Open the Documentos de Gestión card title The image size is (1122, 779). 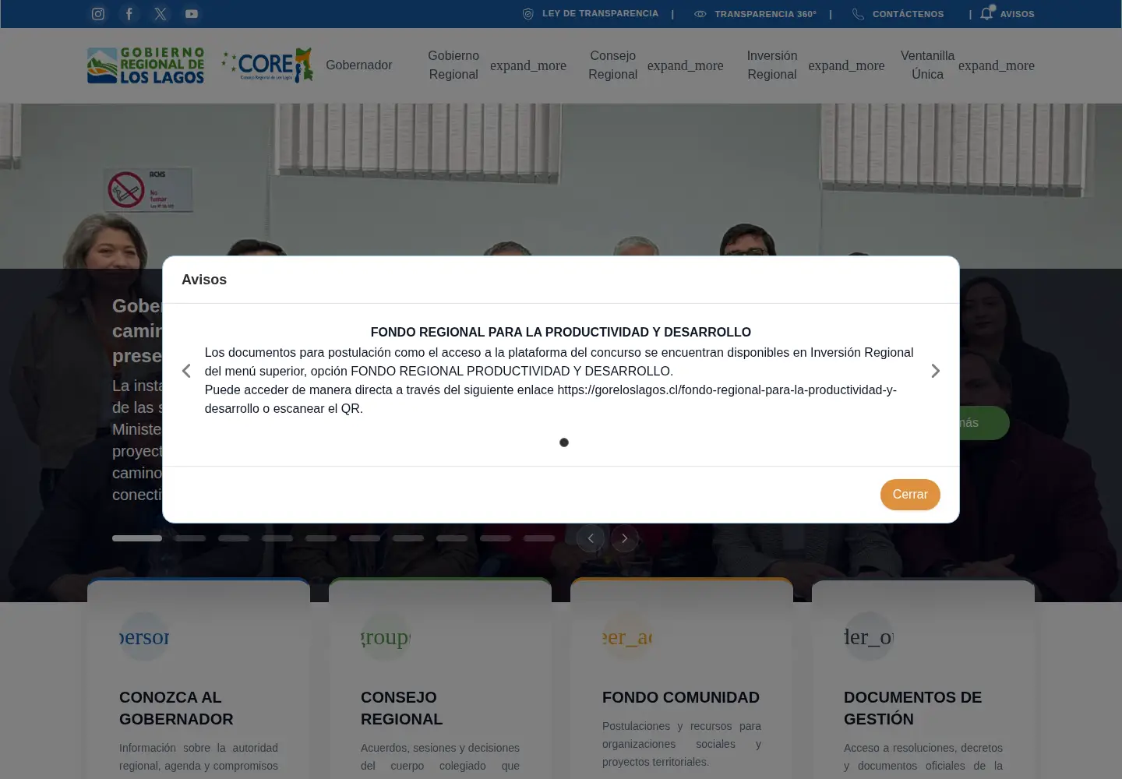point(912,708)
